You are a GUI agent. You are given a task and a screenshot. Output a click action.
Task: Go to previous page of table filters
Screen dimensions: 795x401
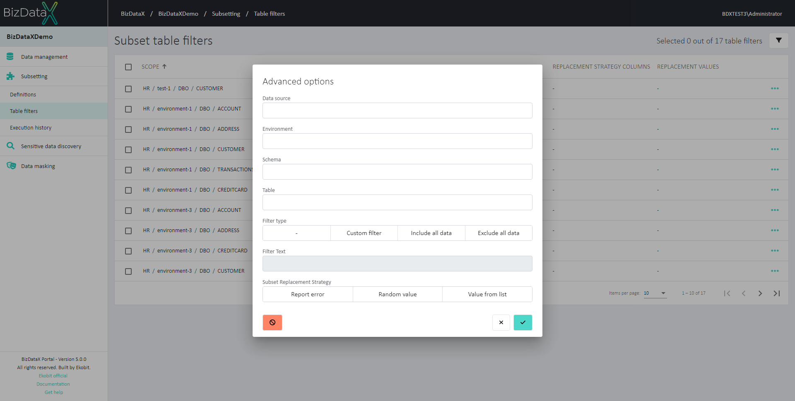coord(744,293)
